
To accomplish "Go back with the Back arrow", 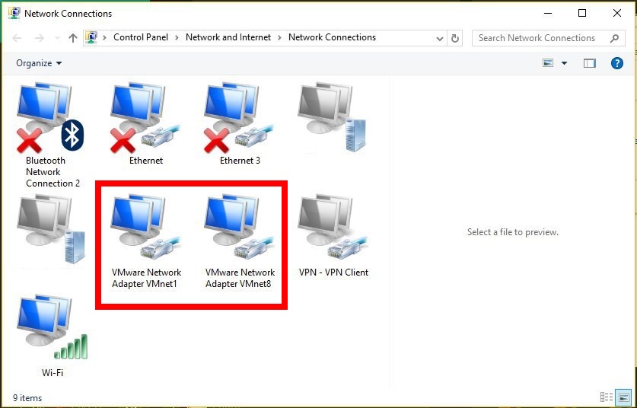I will 17,38.
